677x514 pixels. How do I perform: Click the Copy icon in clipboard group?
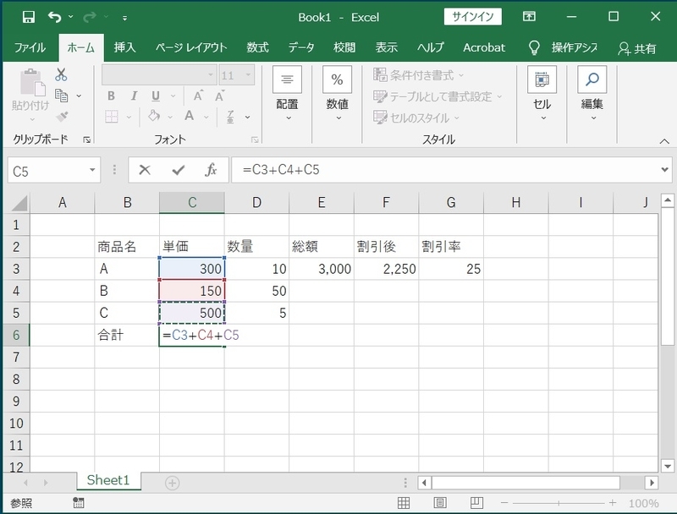61,95
